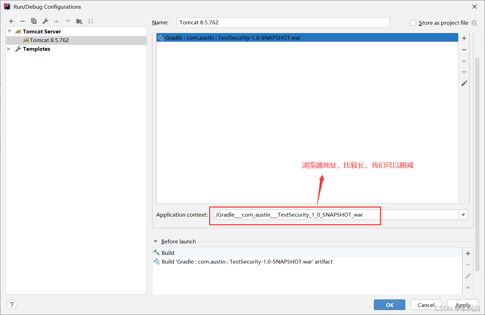This screenshot has height=315, width=485.
Task: Add deployment artifact plus icon
Action: click(x=464, y=38)
